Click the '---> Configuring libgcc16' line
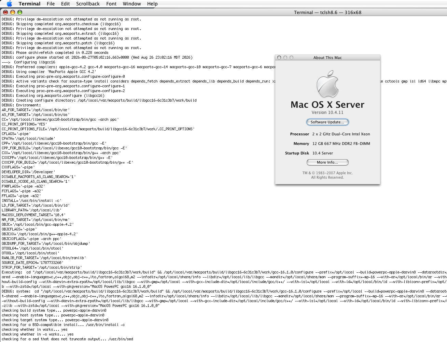The height and width of the screenshot is (342, 447). [28, 62]
